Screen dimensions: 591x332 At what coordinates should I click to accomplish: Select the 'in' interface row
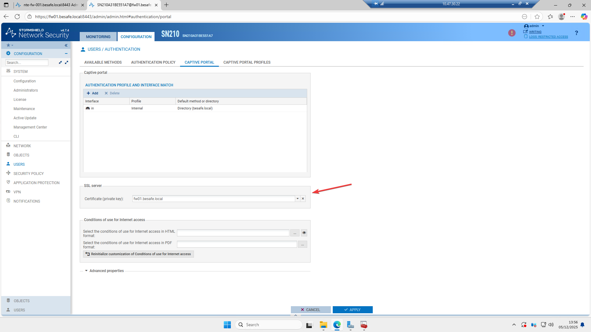tap(195, 108)
